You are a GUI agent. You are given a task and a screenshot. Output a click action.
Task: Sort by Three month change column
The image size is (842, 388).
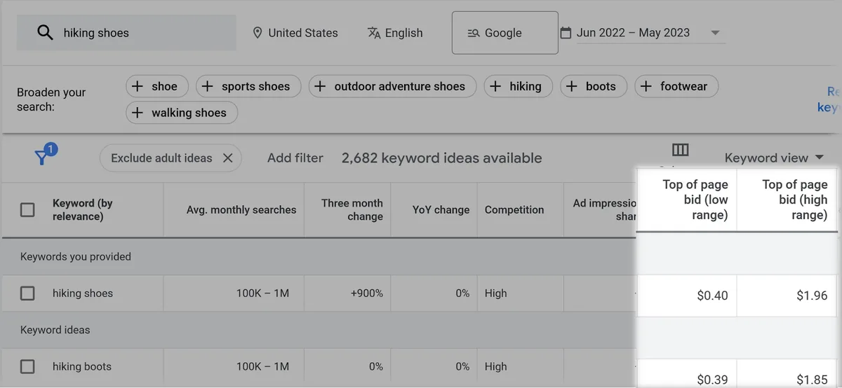point(352,209)
